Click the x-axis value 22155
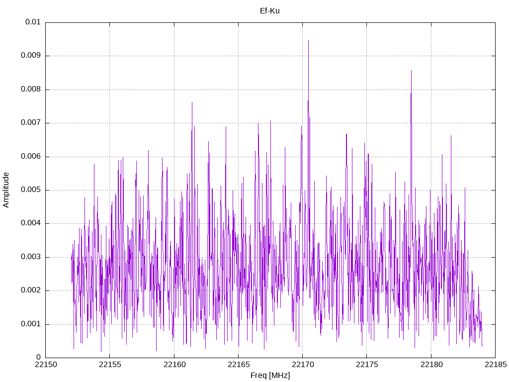 (110, 365)
